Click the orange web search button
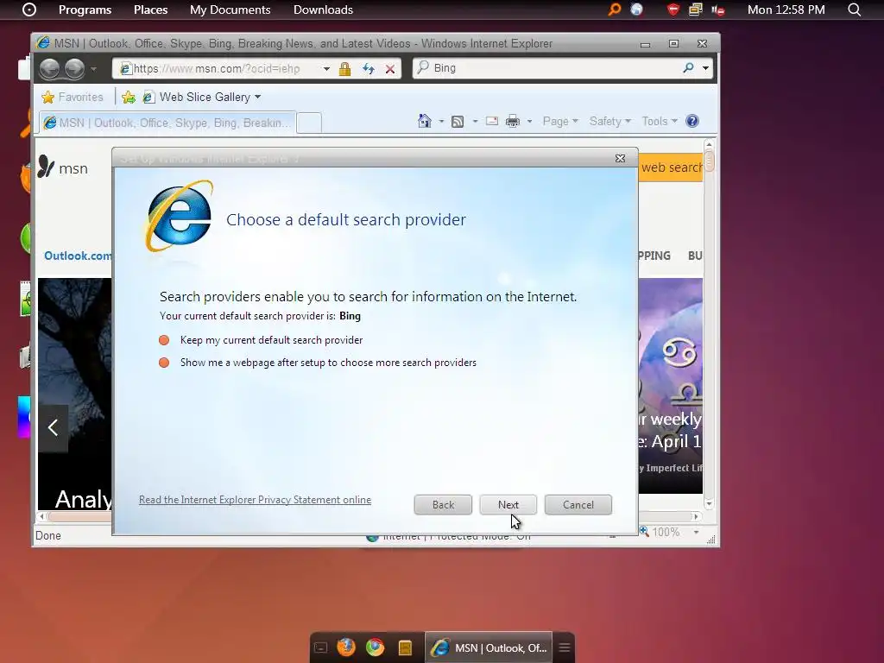The image size is (884, 663). (x=671, y=167)
